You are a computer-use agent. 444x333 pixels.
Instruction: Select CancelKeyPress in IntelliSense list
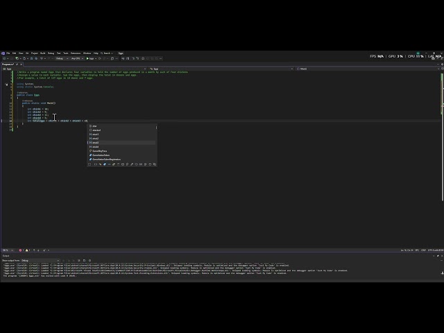coord(122,151)
